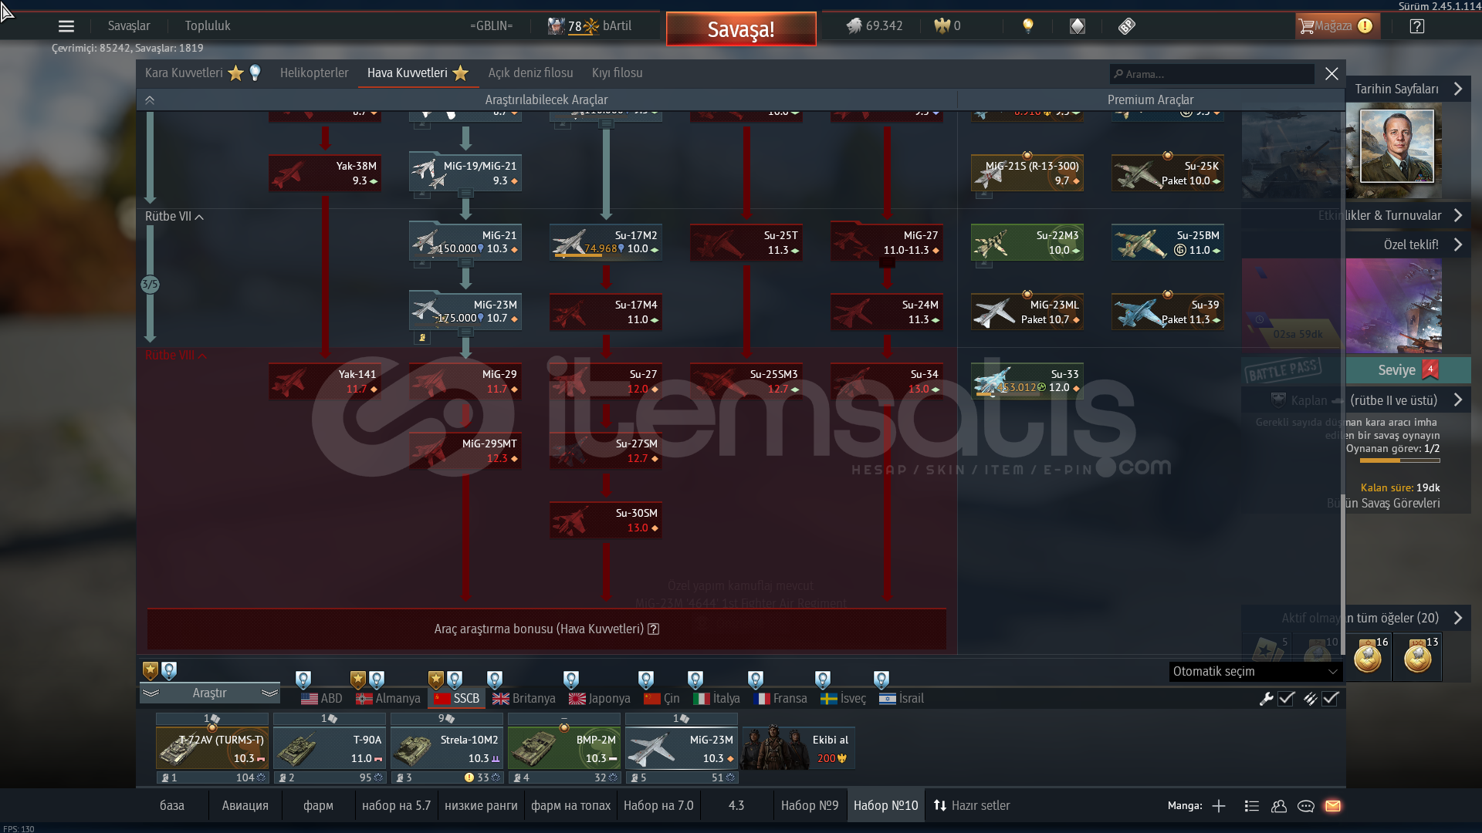This screenshot has width=1482, height=833.
Task: Select the Almanya nation tab
Action: click(388, 699)
